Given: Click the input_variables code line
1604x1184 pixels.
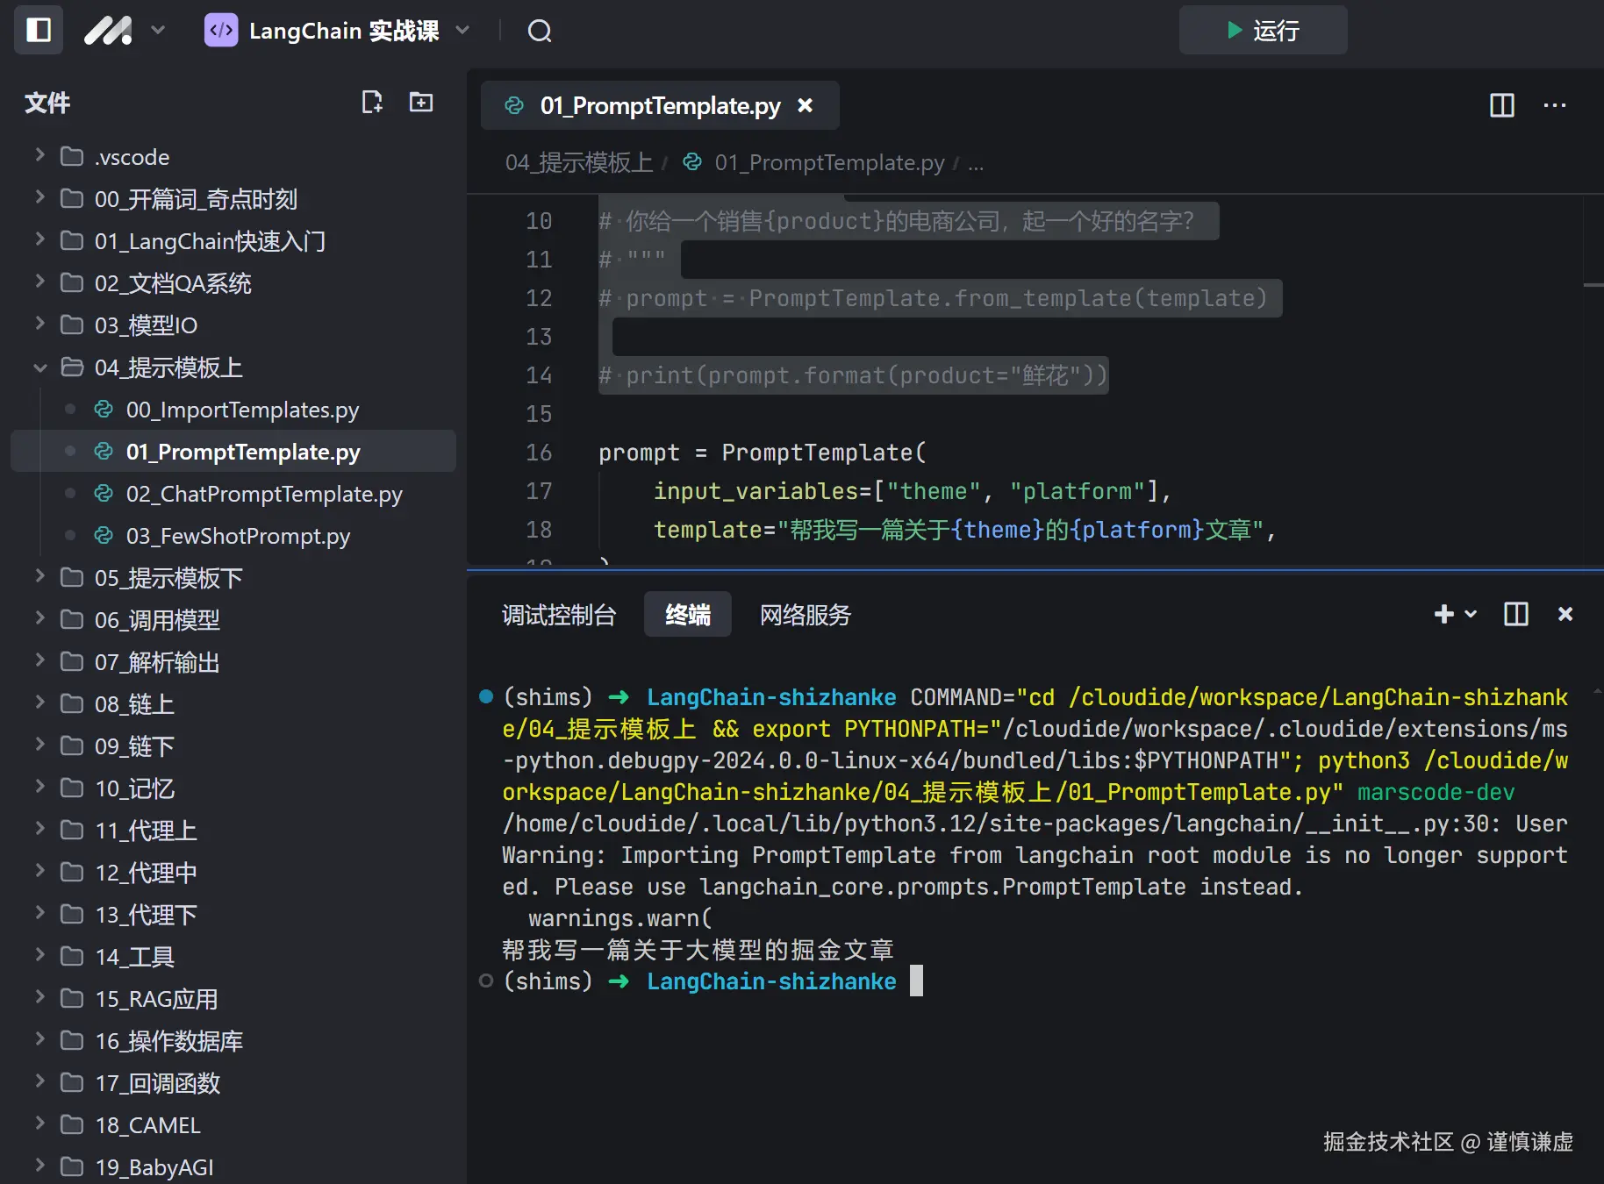Looking at the screenshot, I should point(913,491).
